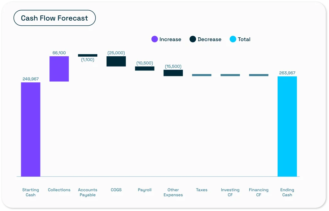Toggle the Increase legend purple dot
Screen dimensions: 329x211
click(x=155, y=39)
